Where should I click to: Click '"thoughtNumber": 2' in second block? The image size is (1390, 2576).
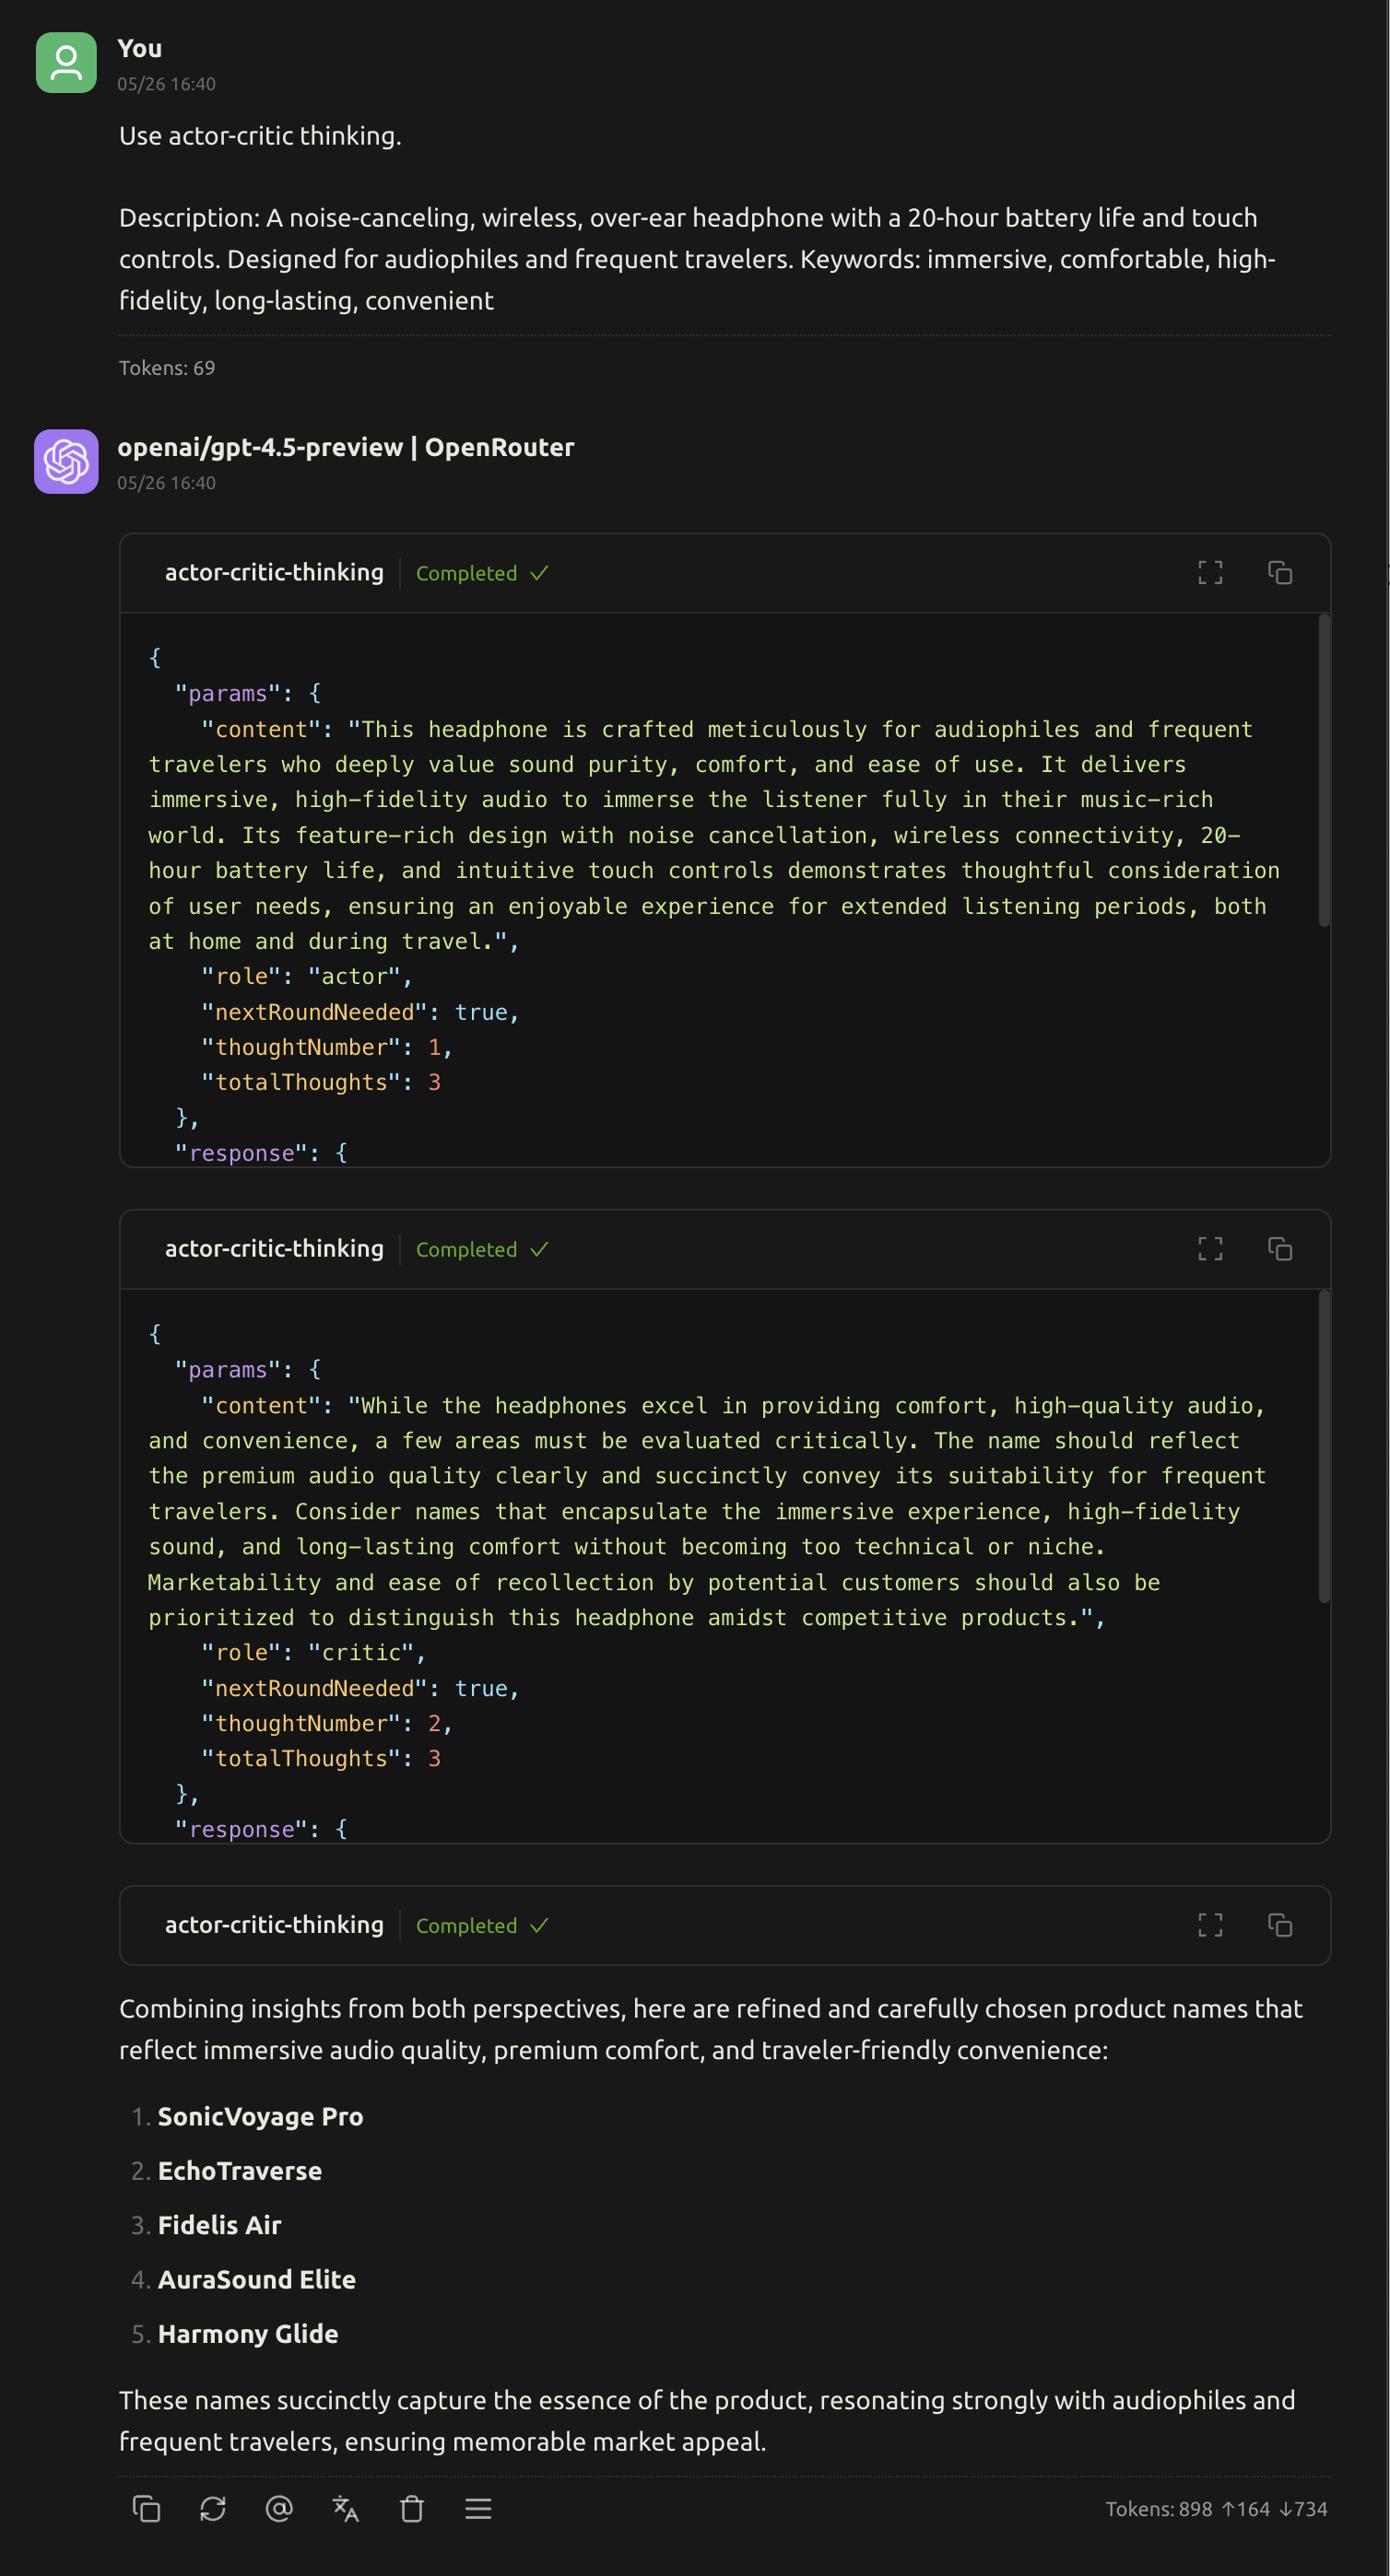point(327,1723)
